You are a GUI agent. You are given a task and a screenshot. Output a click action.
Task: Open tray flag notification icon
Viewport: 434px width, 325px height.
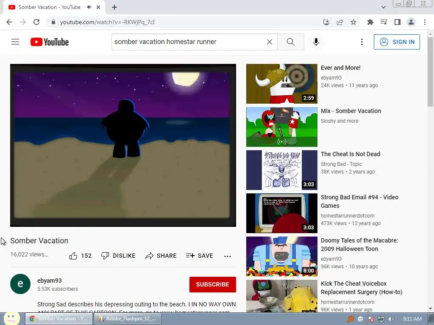pyautogui.click(x=370, y=319)
